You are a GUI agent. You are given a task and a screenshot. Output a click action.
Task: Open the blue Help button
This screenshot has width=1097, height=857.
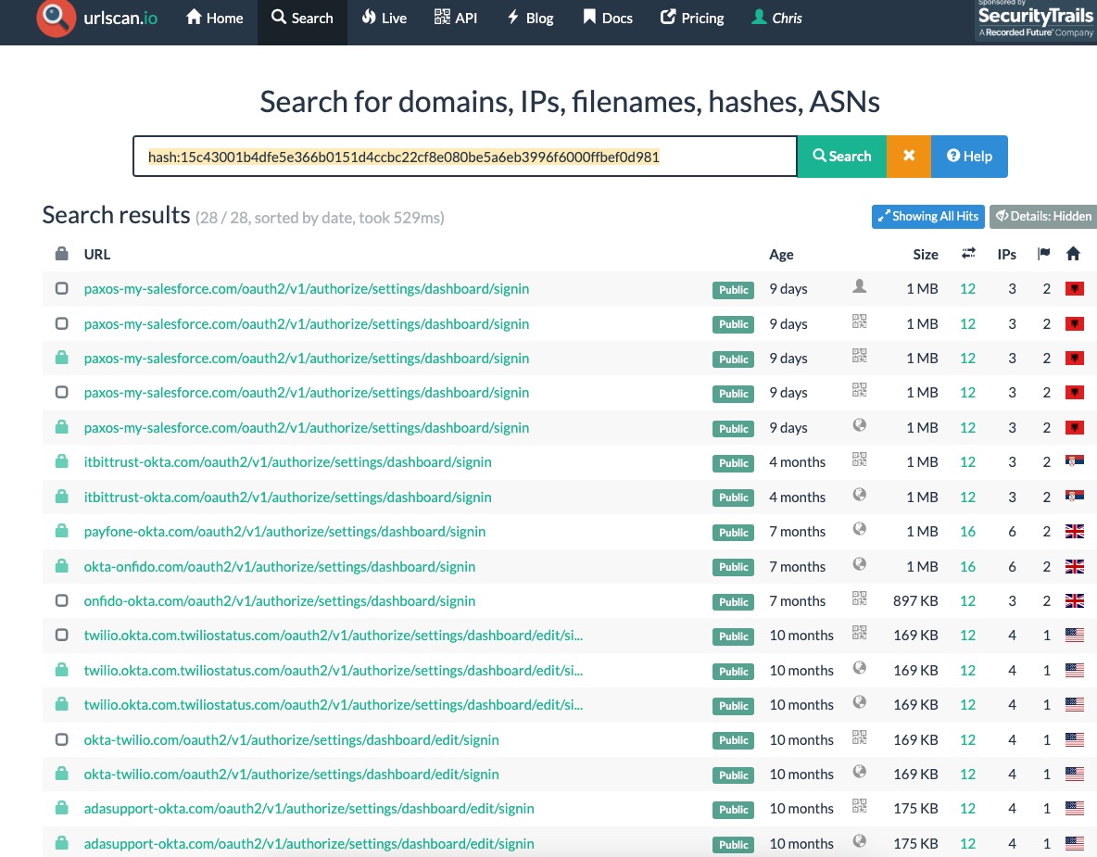pyautogui.click(x=969, y=156)
